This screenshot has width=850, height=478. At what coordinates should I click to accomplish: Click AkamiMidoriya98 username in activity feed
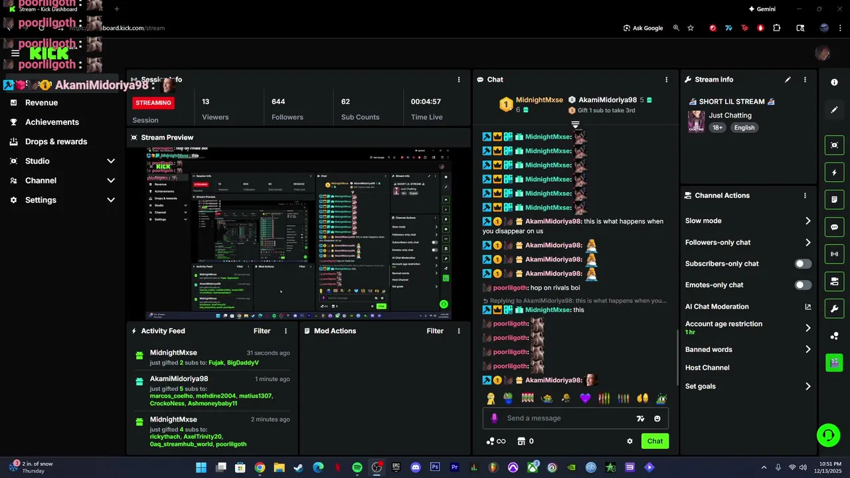[179, 379]
